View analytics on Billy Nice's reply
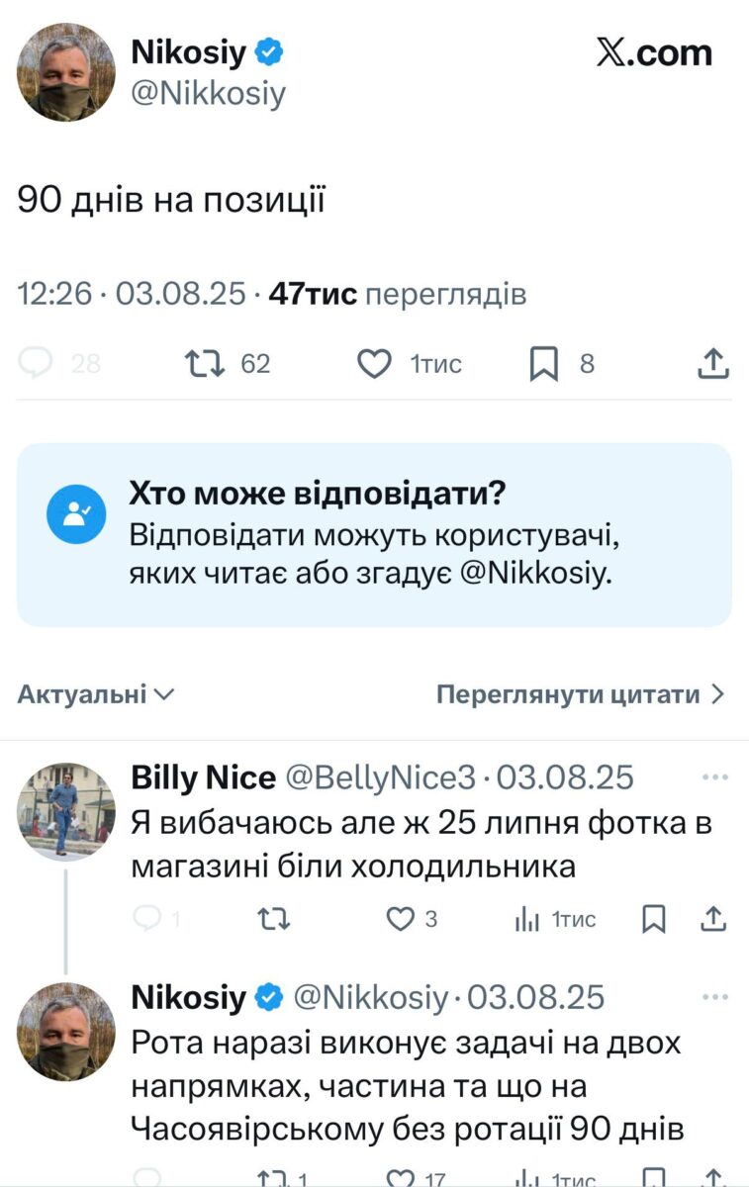The image size is (749, 1187). coord(525,920)
